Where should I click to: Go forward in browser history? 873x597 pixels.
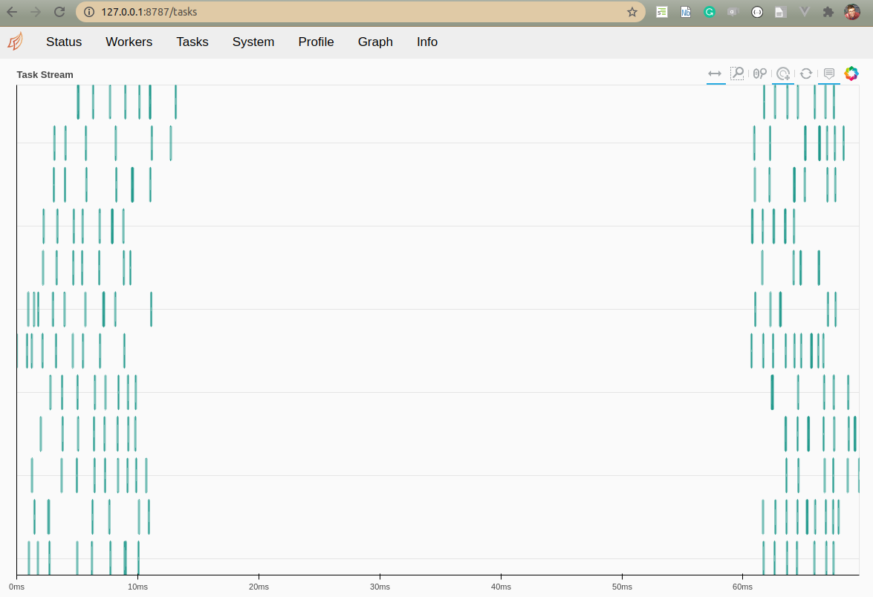pos(36,12)
